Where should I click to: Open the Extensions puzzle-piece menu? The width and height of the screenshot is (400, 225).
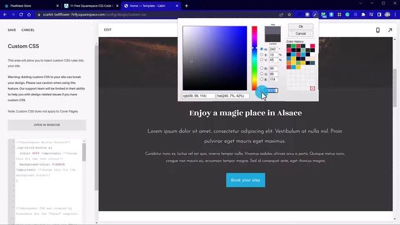click(x=363, y=14)
